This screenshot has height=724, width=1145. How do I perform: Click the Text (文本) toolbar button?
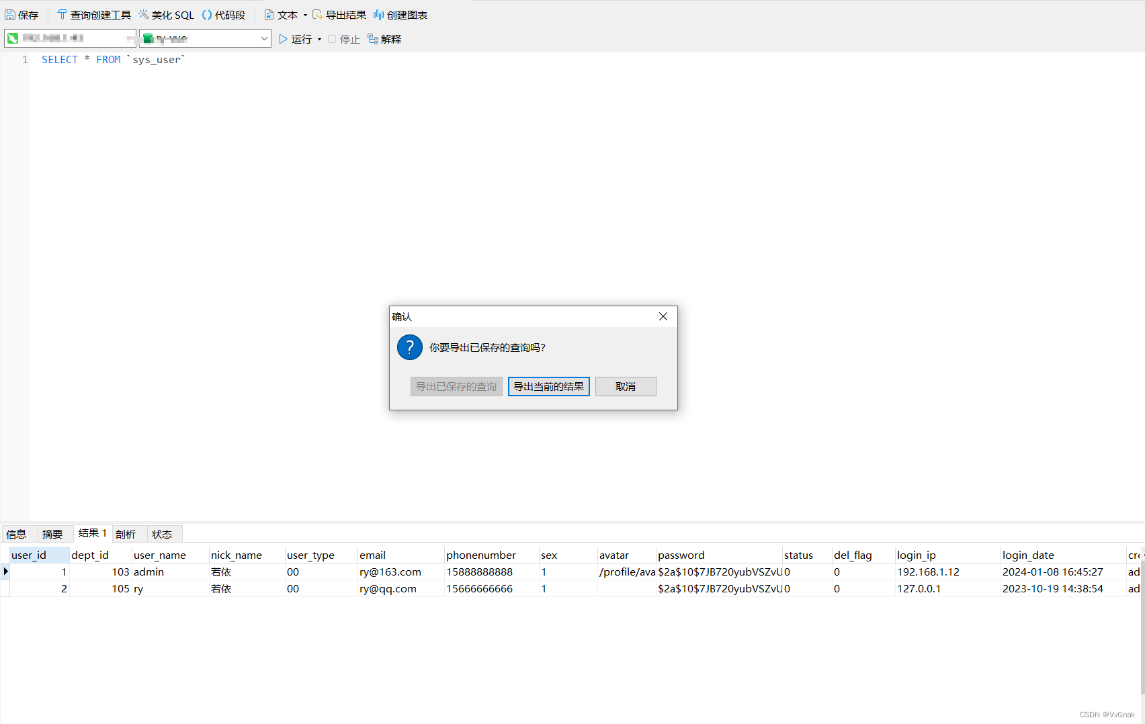click(x=281, y=15)
